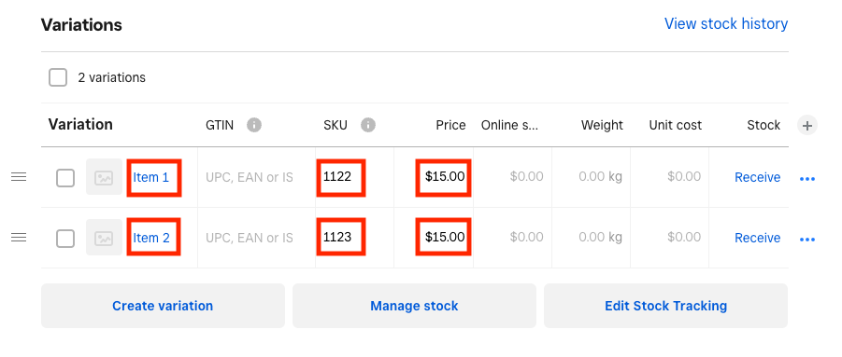
Task: Edit the SKU field showing 1123
Action: 354,238
